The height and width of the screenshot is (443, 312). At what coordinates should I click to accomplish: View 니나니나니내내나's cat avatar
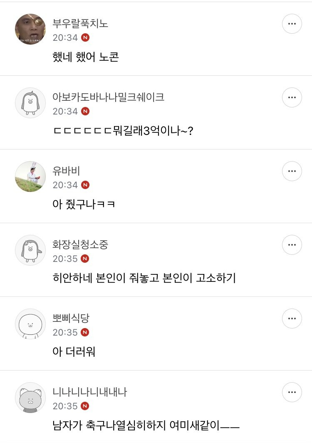click(30, 397)
